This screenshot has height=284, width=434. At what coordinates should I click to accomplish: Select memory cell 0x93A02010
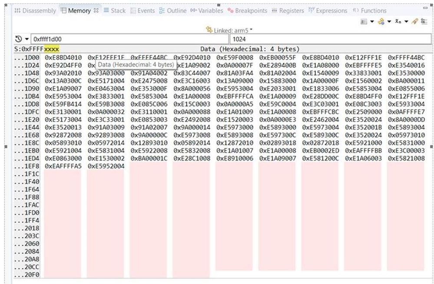point(63,73)
